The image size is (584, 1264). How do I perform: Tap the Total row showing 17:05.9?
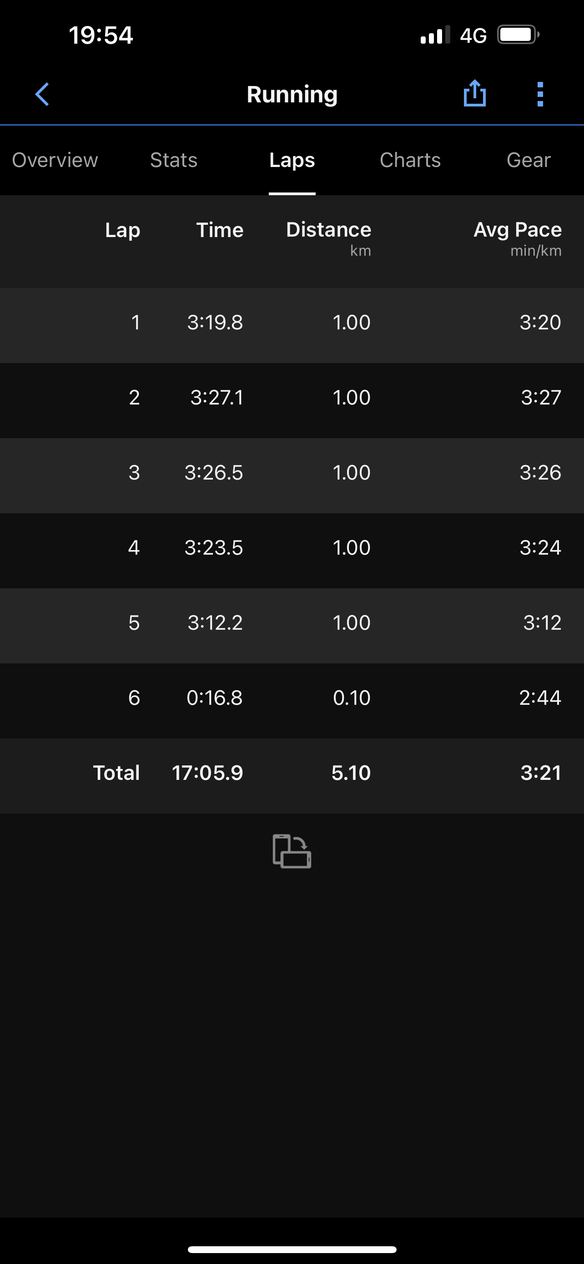point(292,774)
